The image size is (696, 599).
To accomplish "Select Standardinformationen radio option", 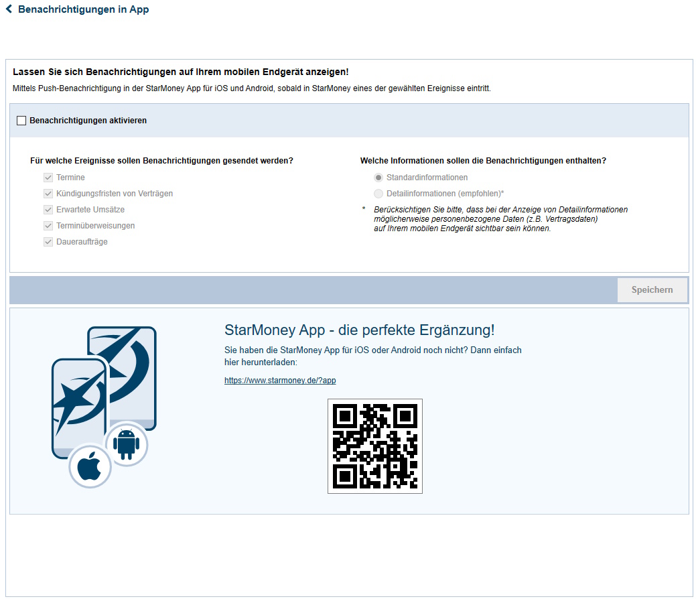I will pyautogui.click(x=378, y=178).
